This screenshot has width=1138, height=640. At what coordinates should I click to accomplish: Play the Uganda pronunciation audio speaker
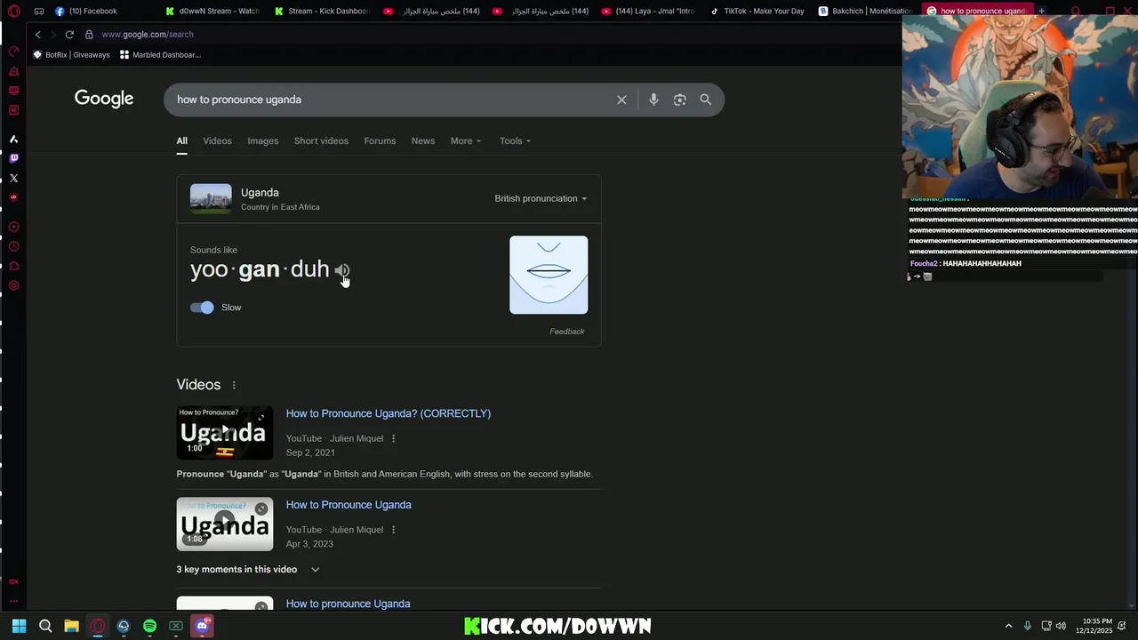[341, 270]
